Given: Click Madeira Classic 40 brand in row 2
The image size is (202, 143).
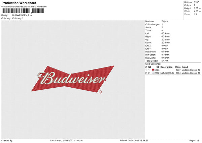Looking at the screenshot, I should click(x=191, y=73).
